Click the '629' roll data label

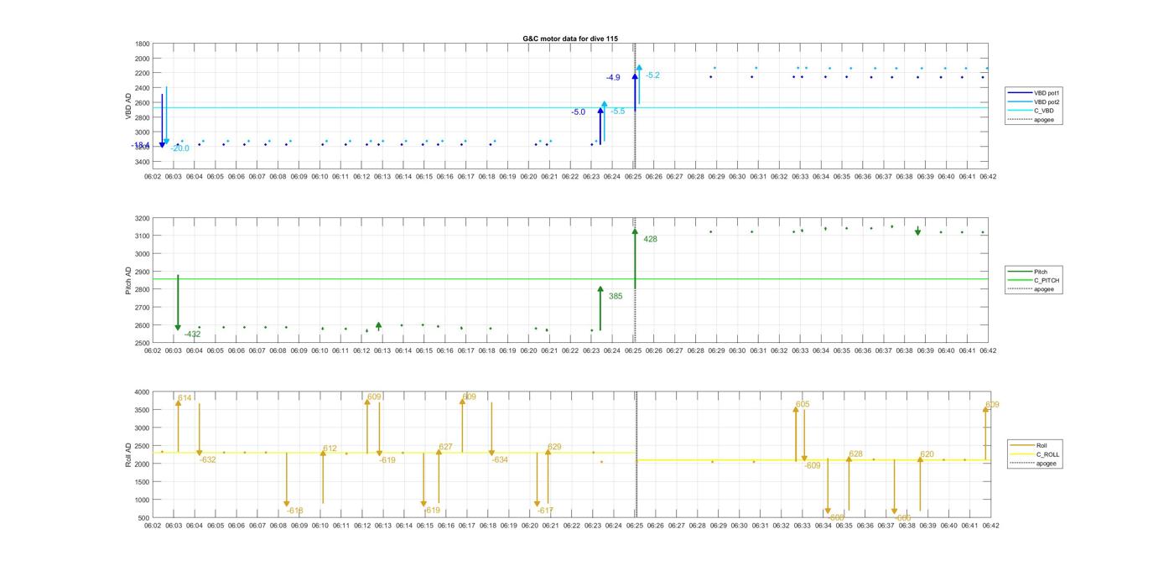coord(554,447)
